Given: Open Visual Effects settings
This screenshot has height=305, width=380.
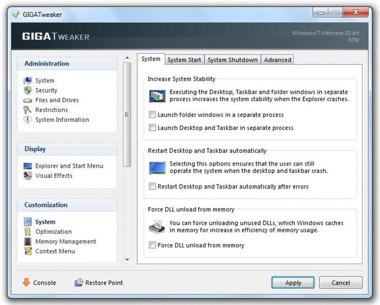Looking at the screenshot, I should [54, 176].
